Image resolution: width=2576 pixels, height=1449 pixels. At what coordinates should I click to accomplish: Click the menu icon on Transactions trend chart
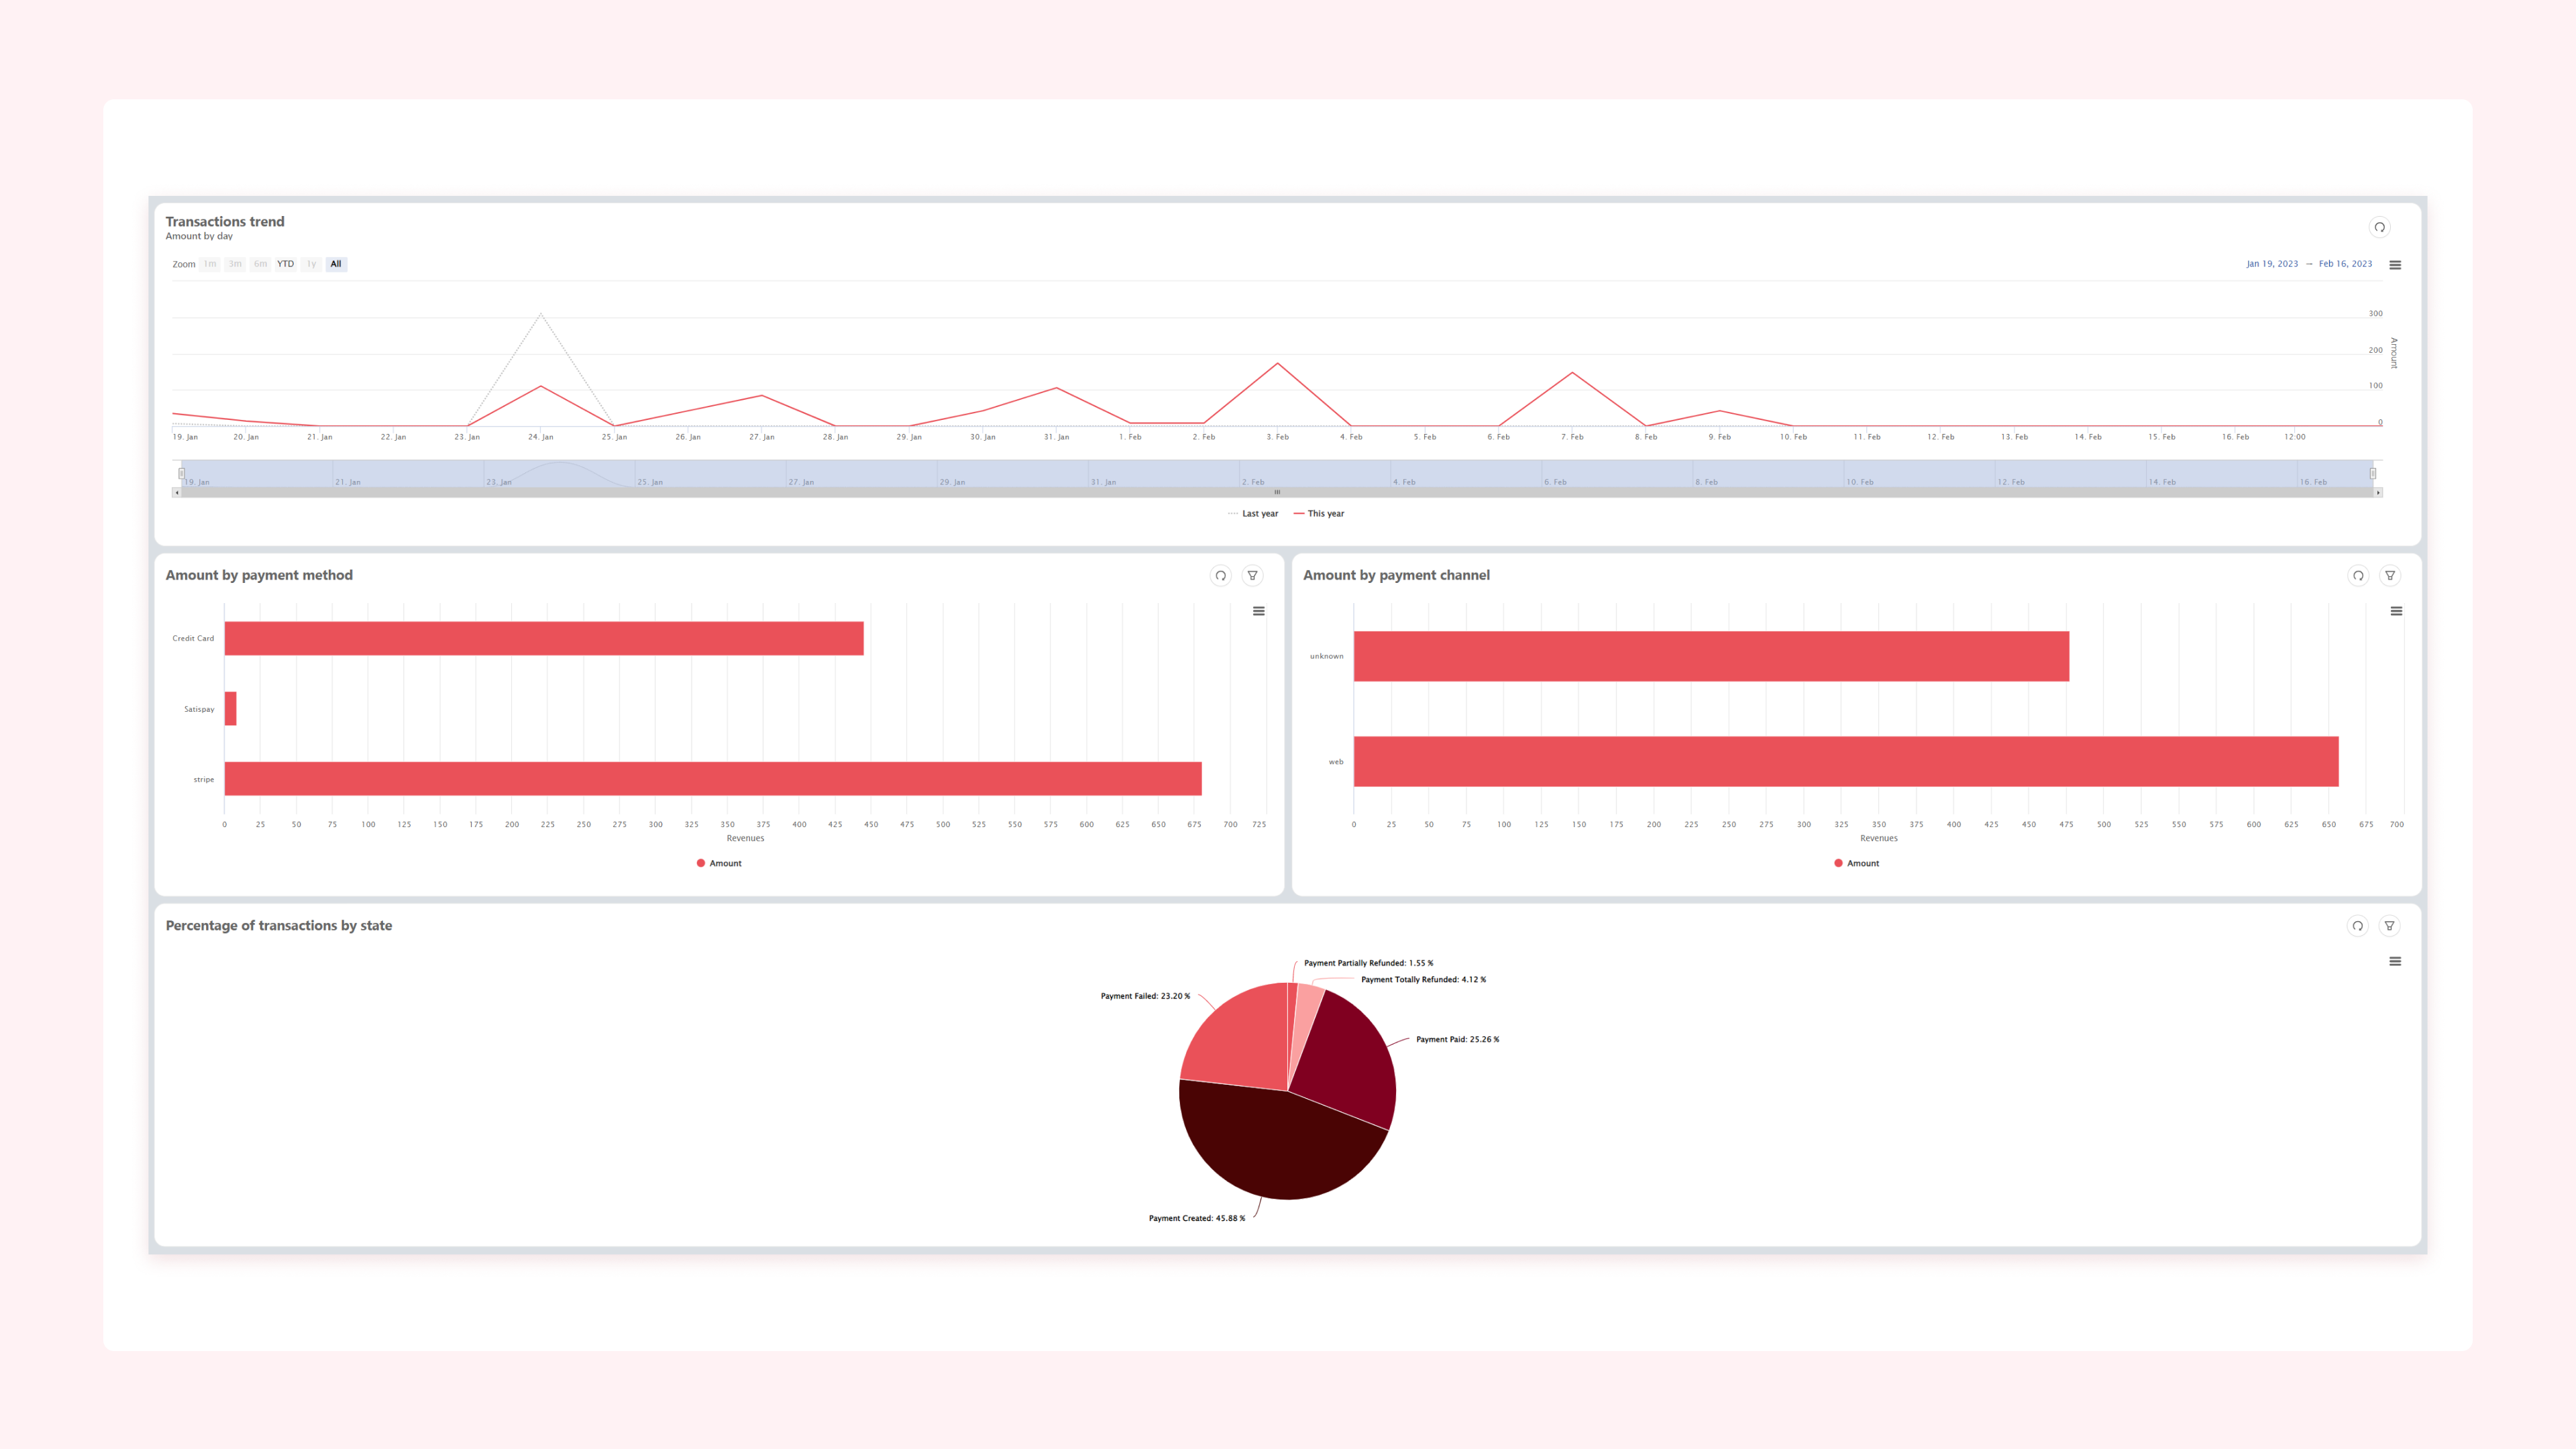[2396, 264]
